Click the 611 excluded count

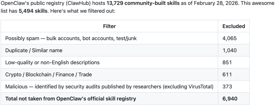click(227, 75)
